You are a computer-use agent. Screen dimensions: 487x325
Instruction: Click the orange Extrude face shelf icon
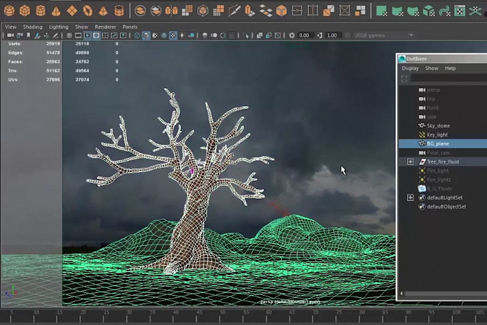point(250,11)
